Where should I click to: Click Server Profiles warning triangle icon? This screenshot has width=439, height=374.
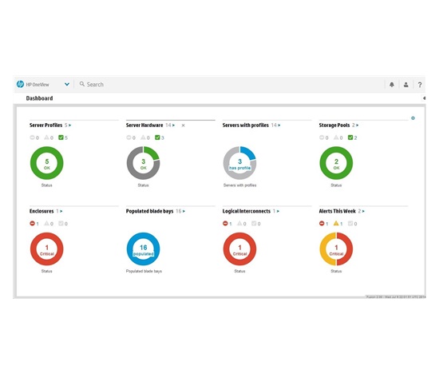coord(47,137)
